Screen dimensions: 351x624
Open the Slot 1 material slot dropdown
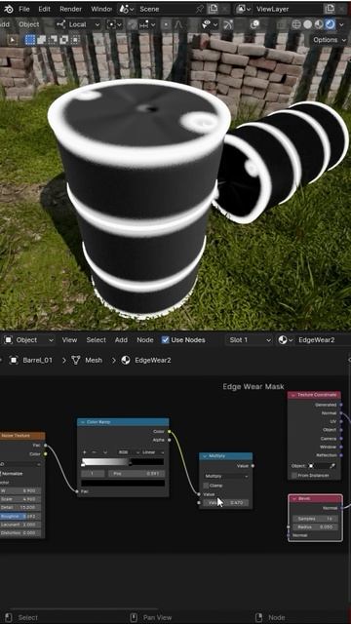point(250,340)
